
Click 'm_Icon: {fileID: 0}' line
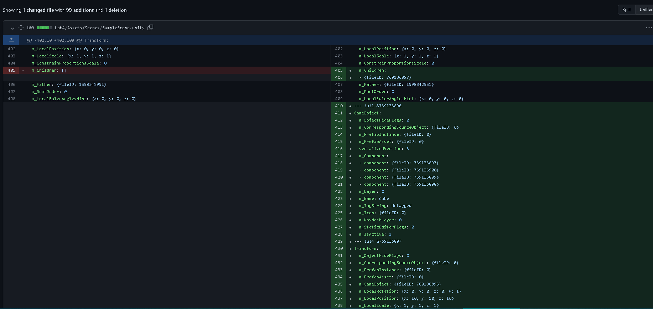pyautogui.click(x=383, y=213)
